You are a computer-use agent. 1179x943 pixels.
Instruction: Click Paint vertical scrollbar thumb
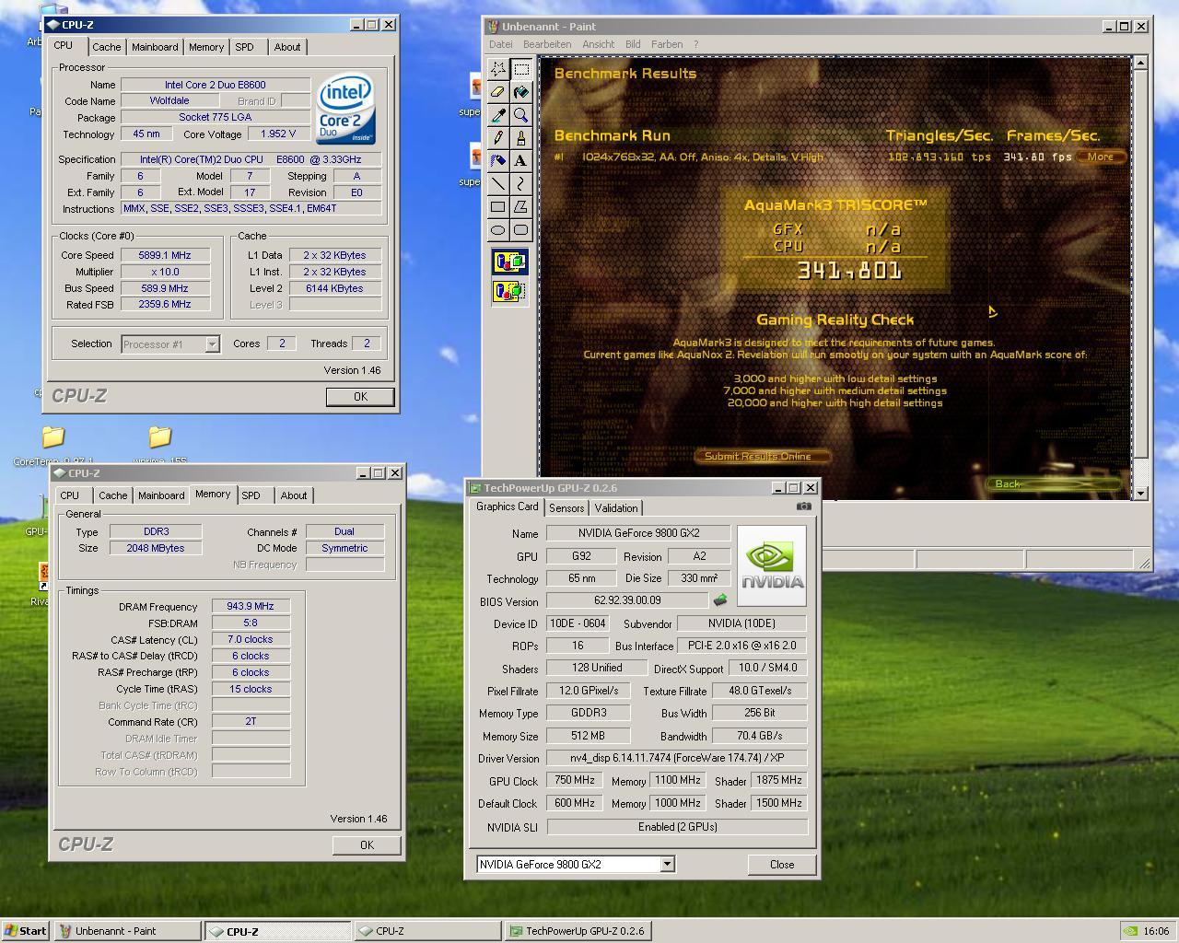1140,266
